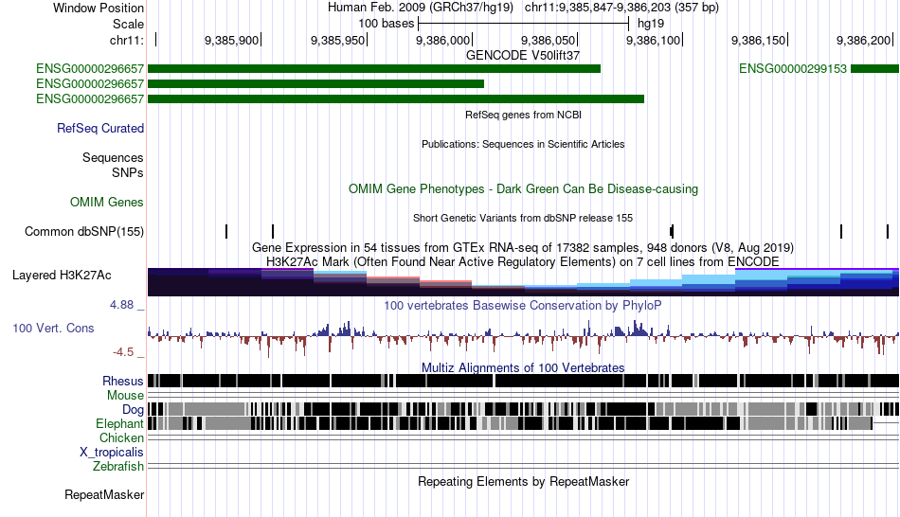Click the leftmost Common dbSNP variant tick
900x517 pixels.
tap(226, 231)
